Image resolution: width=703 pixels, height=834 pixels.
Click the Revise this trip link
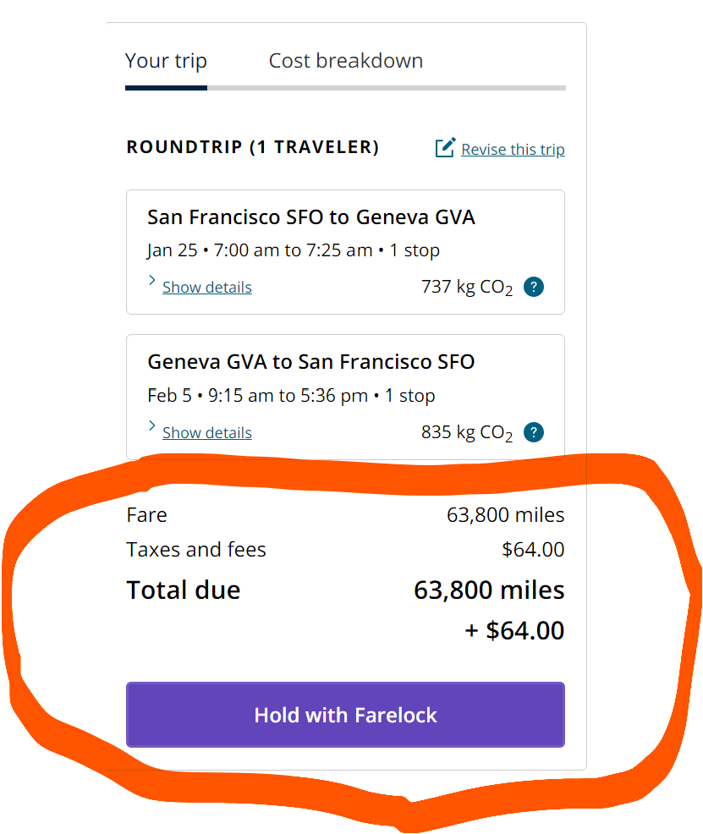(x=513, y=150)
